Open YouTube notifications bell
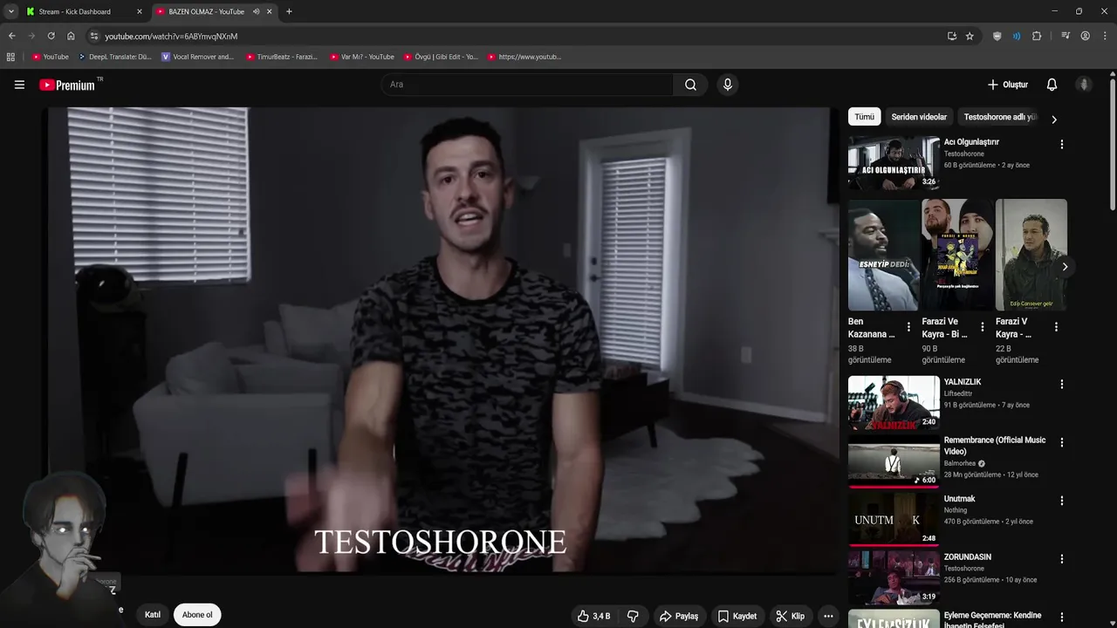Viewport: 1117px width, 628px height. 1052,85
